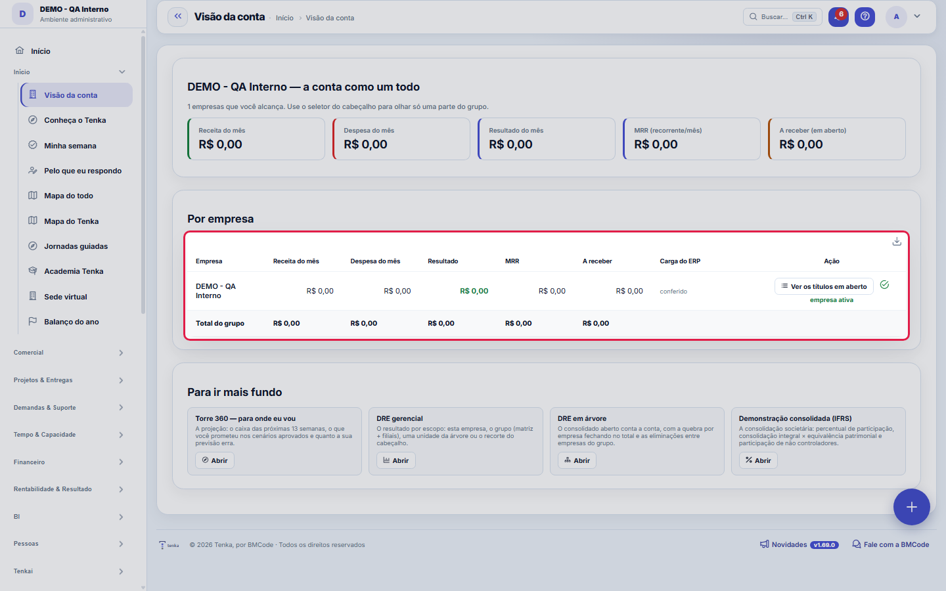Open Torre 360 with its Abrir button
The height and width of the screenshot is (591, 946).
click(215, 460)
